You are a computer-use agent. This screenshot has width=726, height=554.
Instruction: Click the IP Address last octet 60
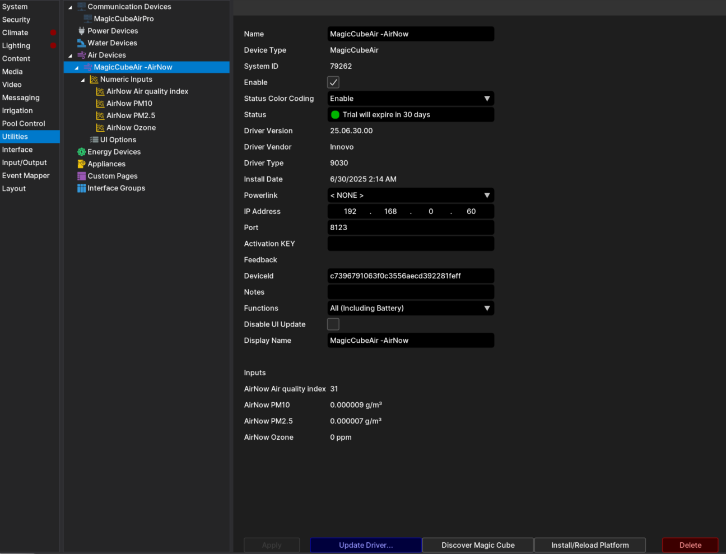pos(471,212)
